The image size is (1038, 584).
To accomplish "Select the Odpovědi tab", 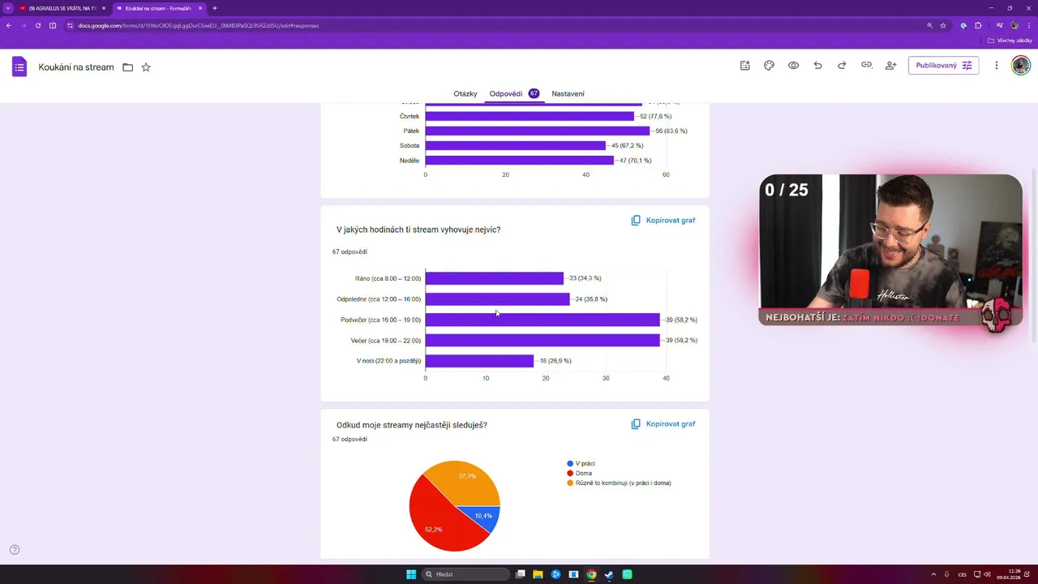I will coord(514,94).
